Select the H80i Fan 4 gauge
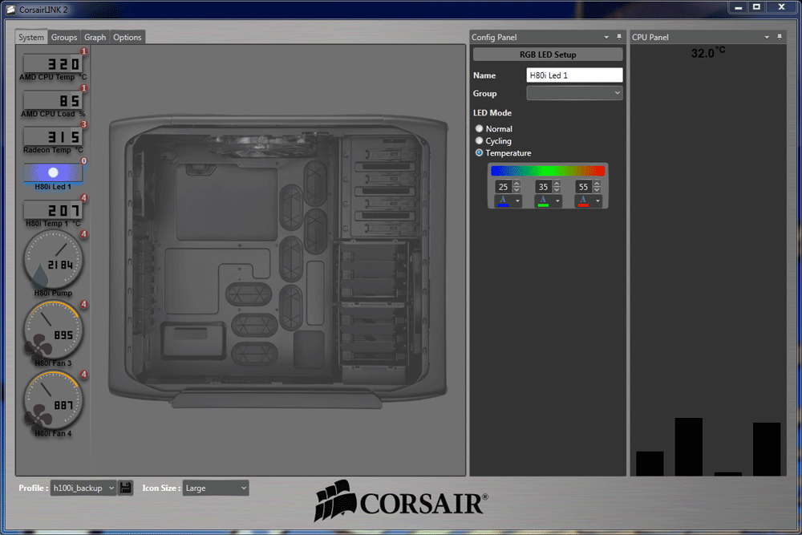 tap(53, 400)
